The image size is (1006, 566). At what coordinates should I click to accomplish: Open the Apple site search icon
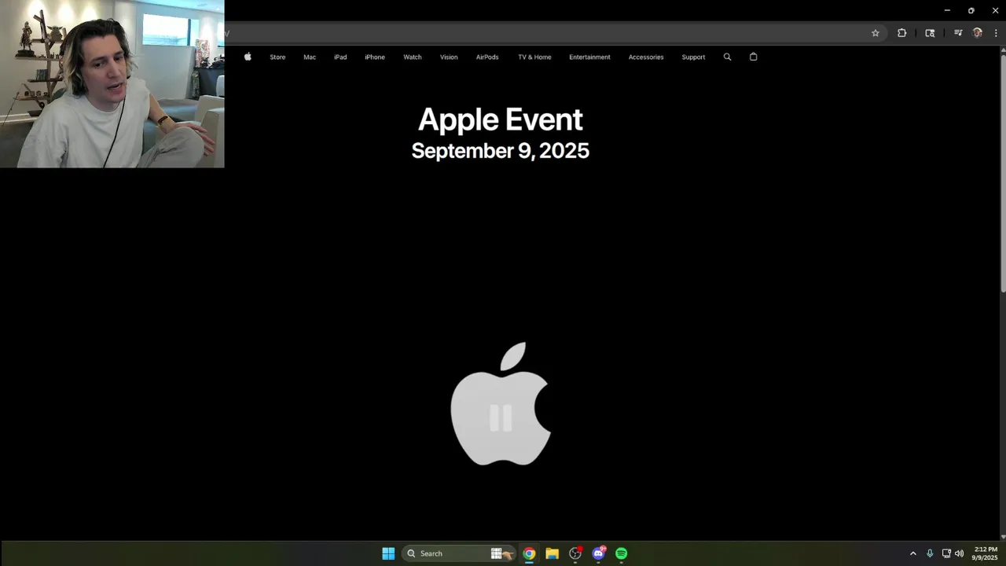click(727, 57)
